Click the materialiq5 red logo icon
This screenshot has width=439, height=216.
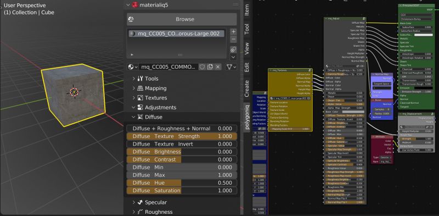pos(135,5)
